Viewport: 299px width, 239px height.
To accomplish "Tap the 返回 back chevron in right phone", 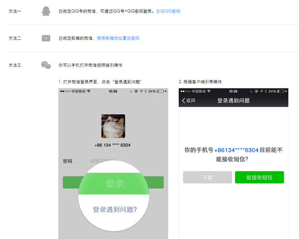I will tap(183, 101).
